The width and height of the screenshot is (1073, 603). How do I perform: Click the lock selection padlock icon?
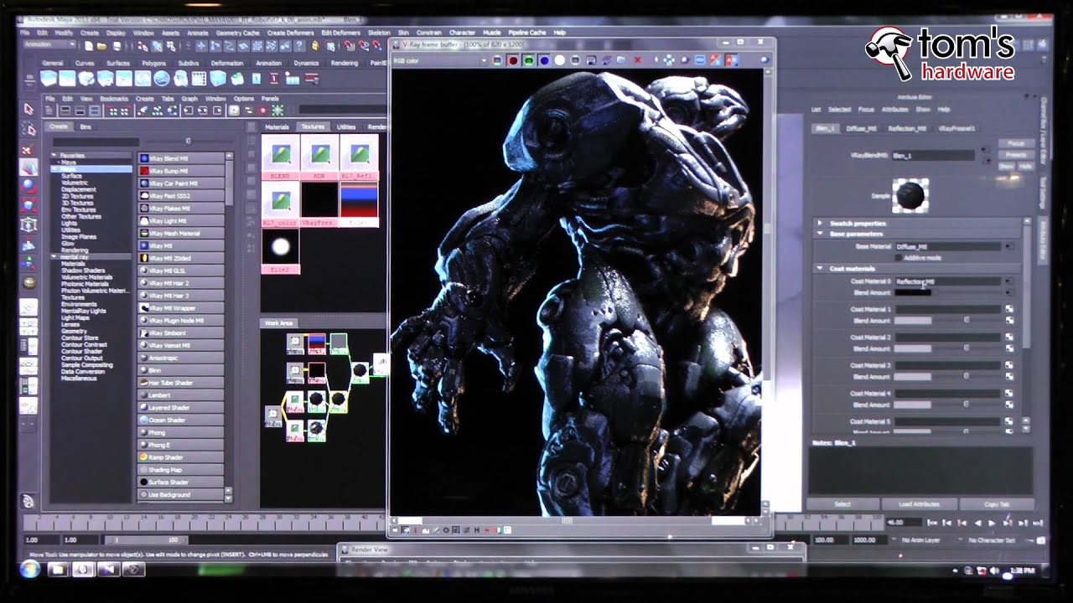[316, 45]
